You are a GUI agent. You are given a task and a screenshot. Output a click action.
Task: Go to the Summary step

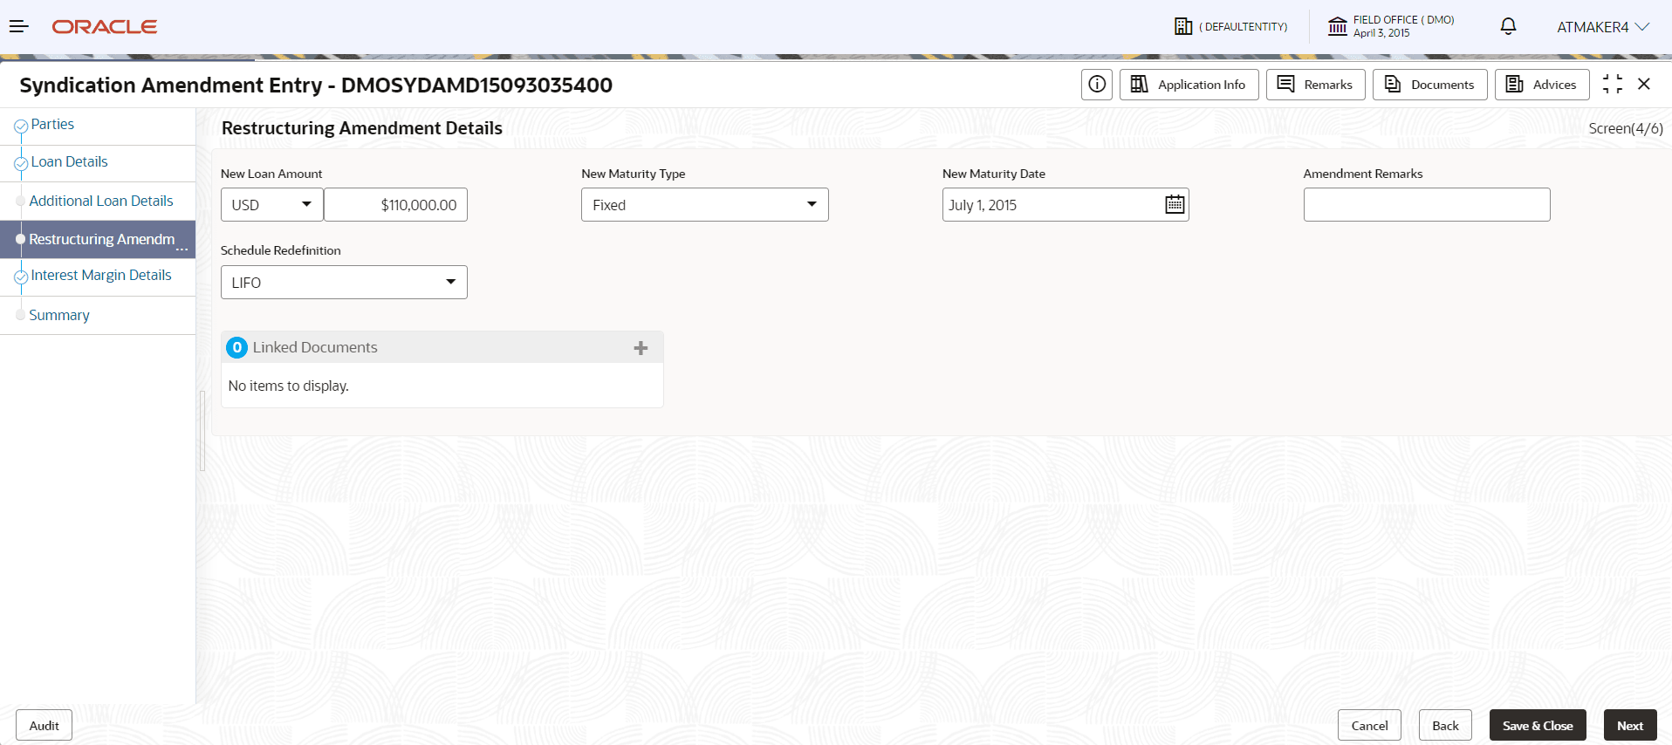(59, 315)
